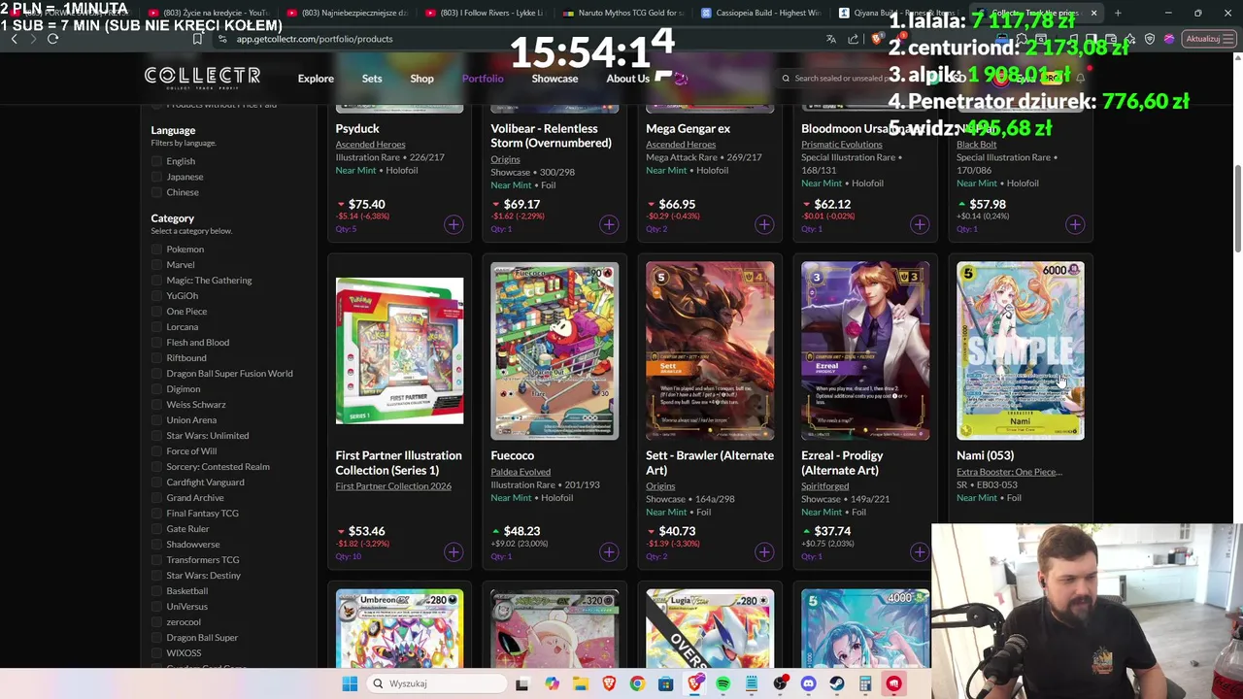Click plus icon for Sett - Brawler

764,552
